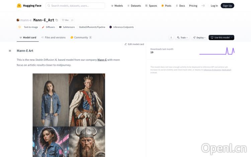This screenshot has height=157, width=251.
Task: Switch to Files and versions tab
Action: pyautogui.click(x=53, y=38)
